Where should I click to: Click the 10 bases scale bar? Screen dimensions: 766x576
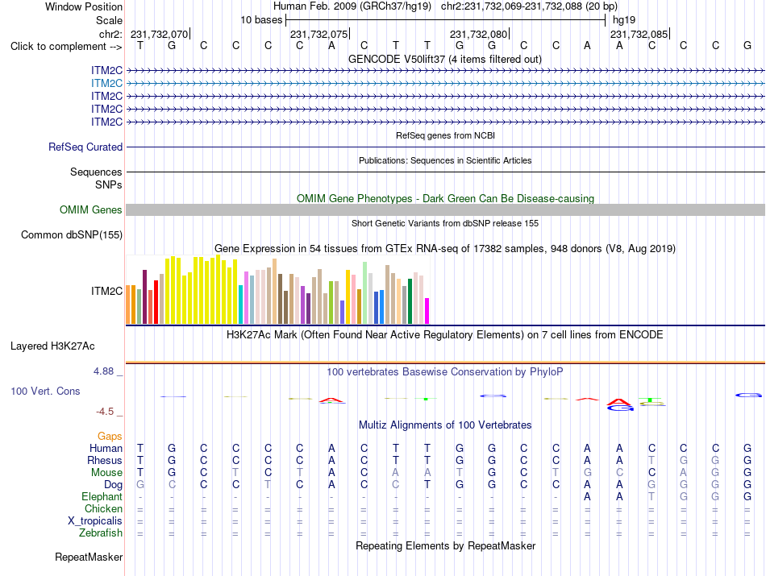pyautogui.click(x=446, y=20)
